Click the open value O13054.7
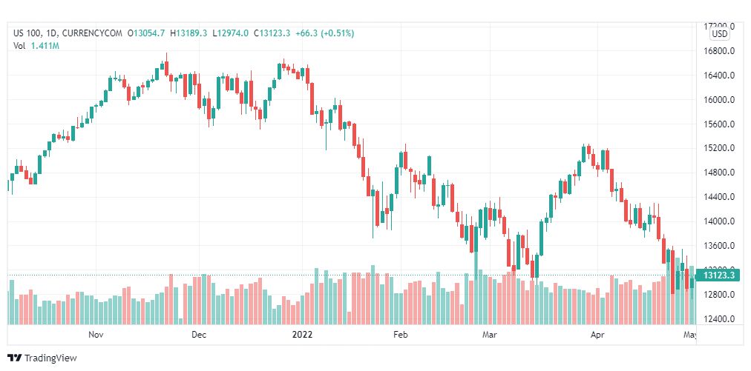 (x=146, y=33)
